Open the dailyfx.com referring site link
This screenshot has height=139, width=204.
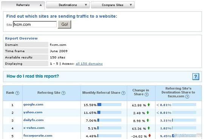pyautogui.click(x=34, y=120)
